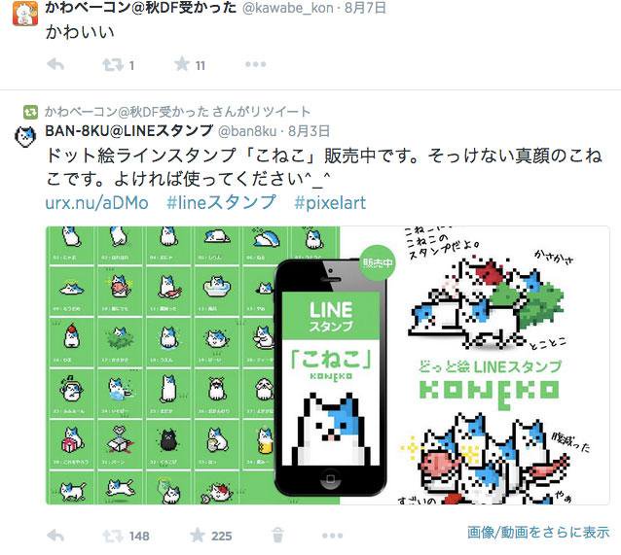Open more options on かわいい tweet
621x555 pixels.
(255, 64)
